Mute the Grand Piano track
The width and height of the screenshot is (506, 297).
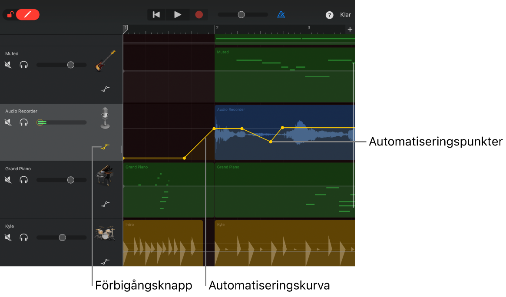click(8, 180)
